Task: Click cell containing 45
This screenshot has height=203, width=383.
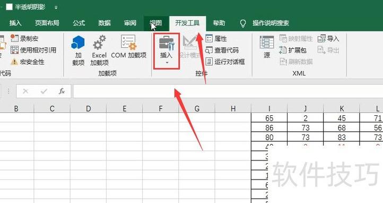Action: (x=342, y=118)
